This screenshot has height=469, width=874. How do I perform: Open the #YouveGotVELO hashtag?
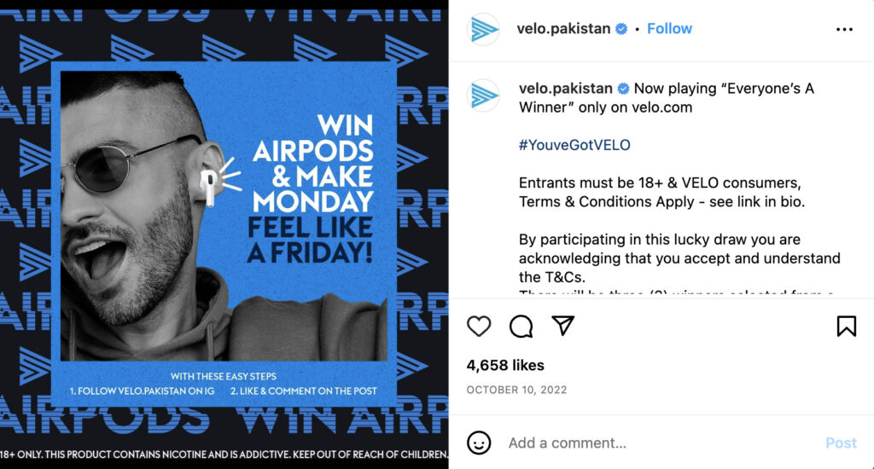574,145
